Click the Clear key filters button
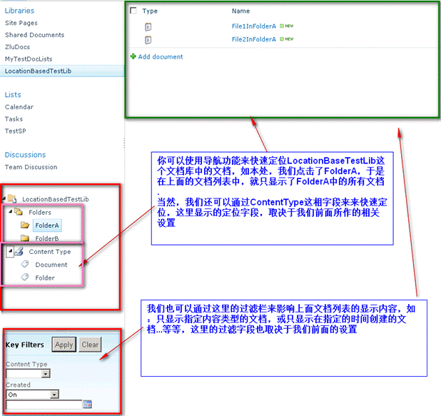Image resolution: width=441 pixels, height=416 pixels. click(90, 345)
